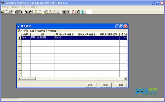Click the horizontal scrollbar left arrow
This screenshot has width=165, height=102.
tap(19, 78)
